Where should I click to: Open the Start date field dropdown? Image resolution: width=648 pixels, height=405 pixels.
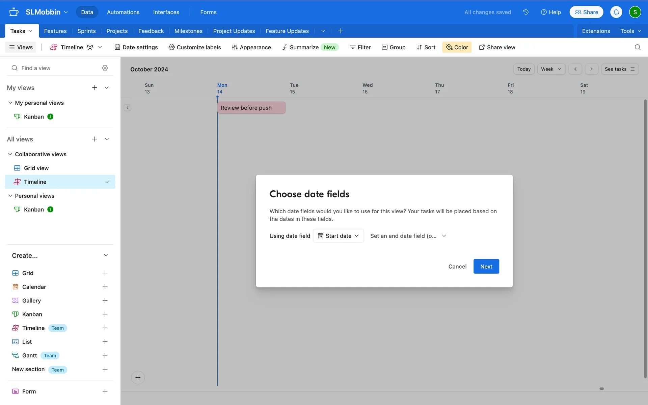(338, 236)
